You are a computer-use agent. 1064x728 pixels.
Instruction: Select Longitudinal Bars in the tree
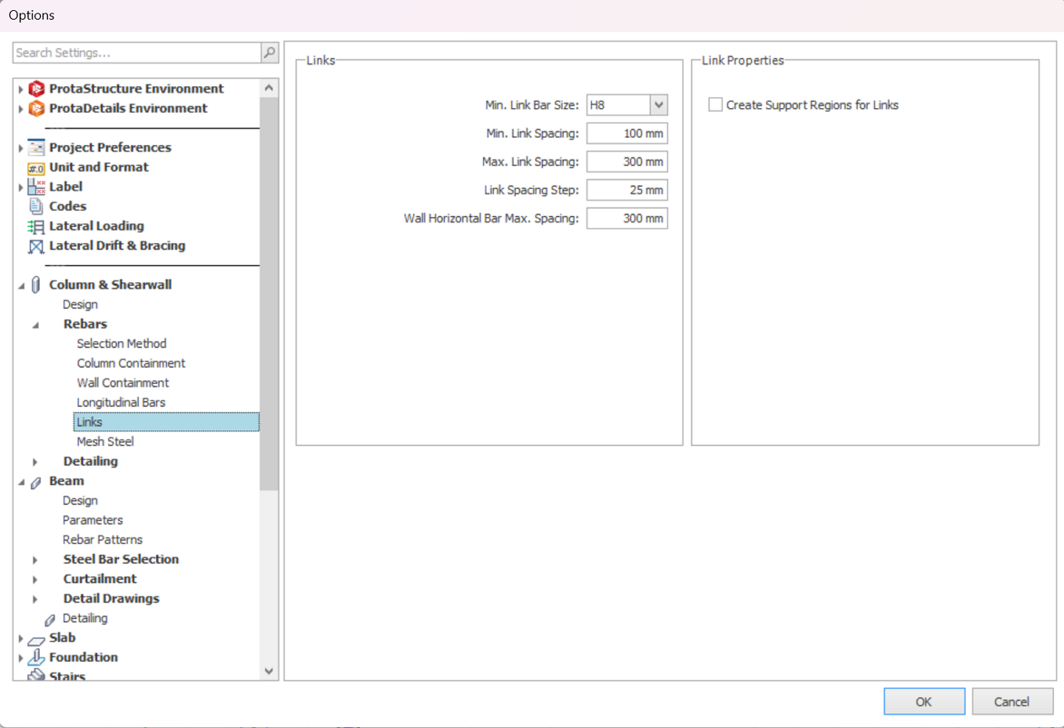pos(121,402)
